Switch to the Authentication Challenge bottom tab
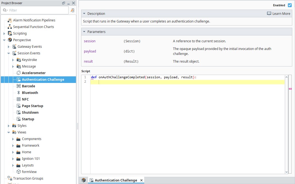The image size is (295, 184). click(116, 180)
